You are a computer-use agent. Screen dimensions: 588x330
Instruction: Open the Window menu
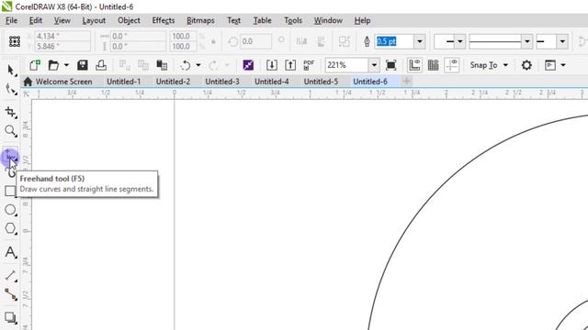[x=328, y=20]
